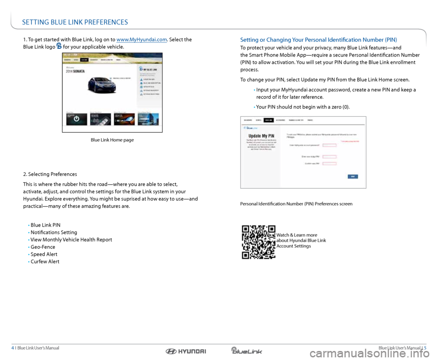
Task: Click 'Setting or Changing Your Personal Identification Number' heading
Action: click(319, 40)
